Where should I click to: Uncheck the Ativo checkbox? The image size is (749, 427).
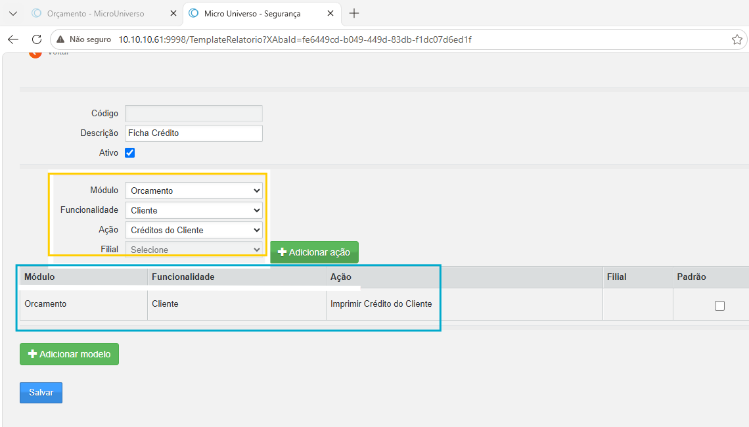(129, 153)
